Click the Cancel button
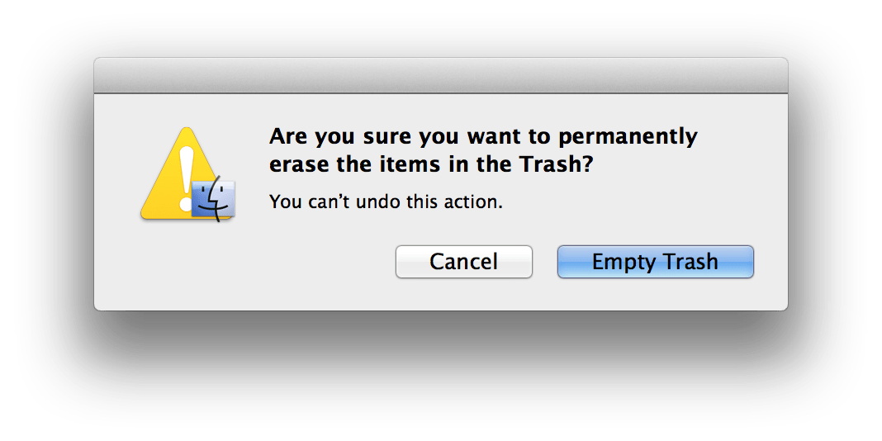 click(x=463, y=262)
